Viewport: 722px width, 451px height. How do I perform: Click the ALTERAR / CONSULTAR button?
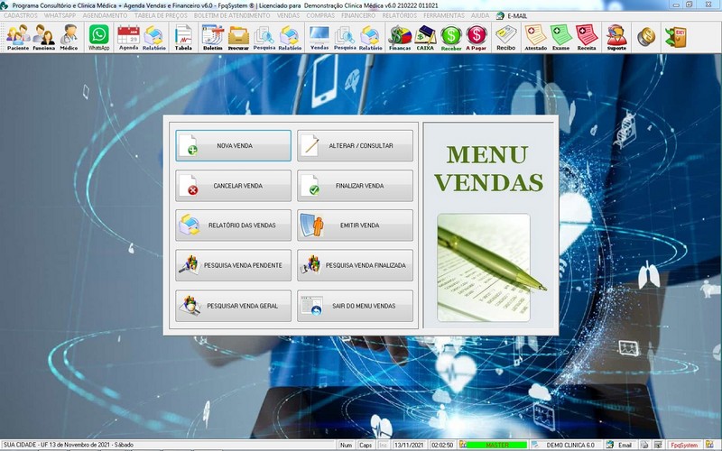click(355, 145)
